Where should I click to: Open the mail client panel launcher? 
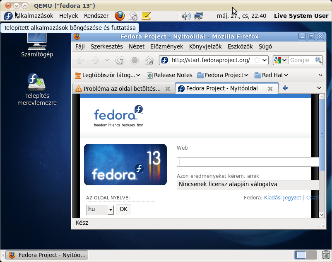[133, 16]
